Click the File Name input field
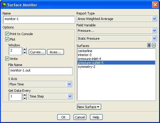The width and height of the screenshot is (160, 123). point(41,71)
